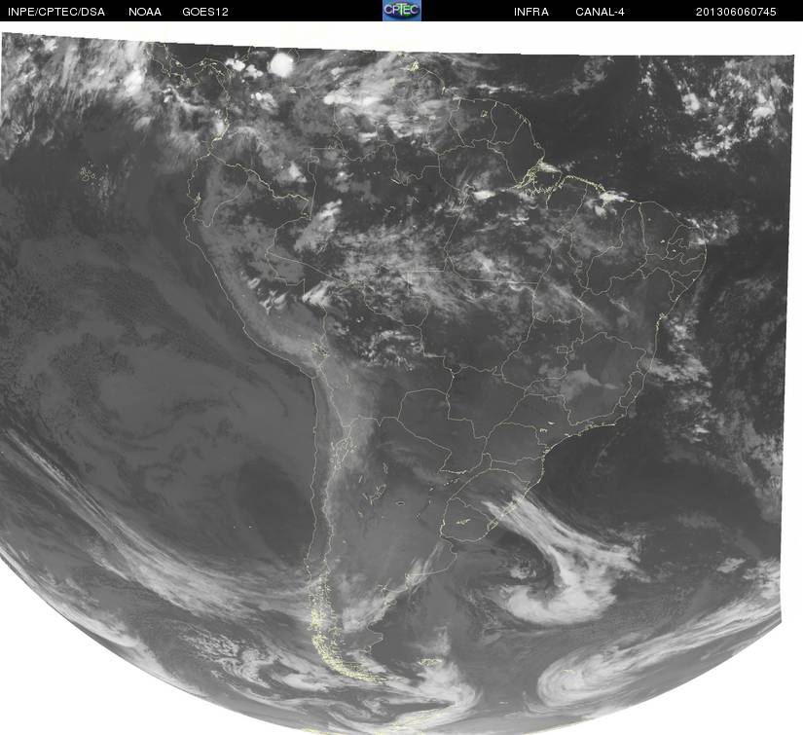The image size is (803, 735).
Task: Click the CPTEC logo in the header
Action: coord(402,11)
